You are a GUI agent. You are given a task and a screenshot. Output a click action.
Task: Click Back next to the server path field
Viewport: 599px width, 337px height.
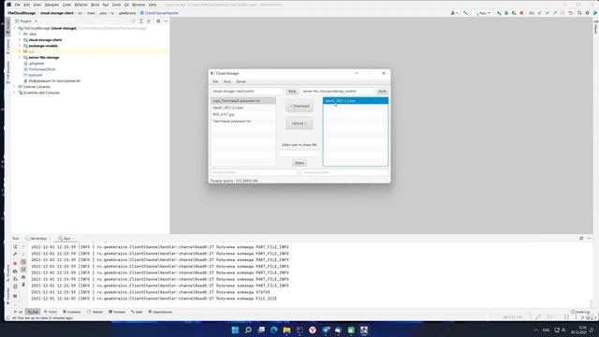(382, 92)
